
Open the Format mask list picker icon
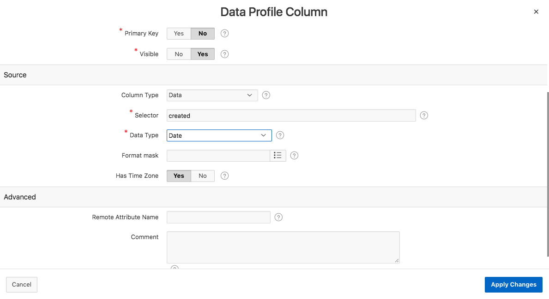pos(278,156)
